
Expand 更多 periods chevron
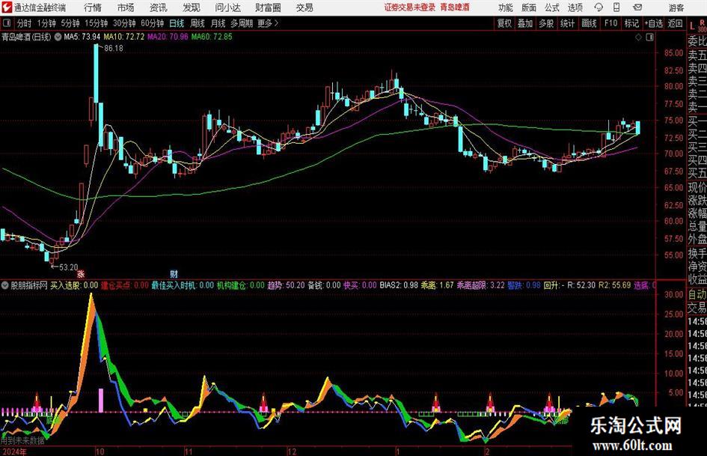(276, 23)
